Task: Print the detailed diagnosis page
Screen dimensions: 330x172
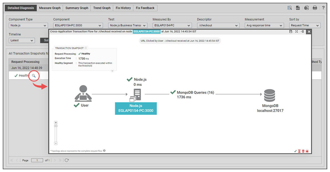Action: pyautogui.click(x=315, y=8)
